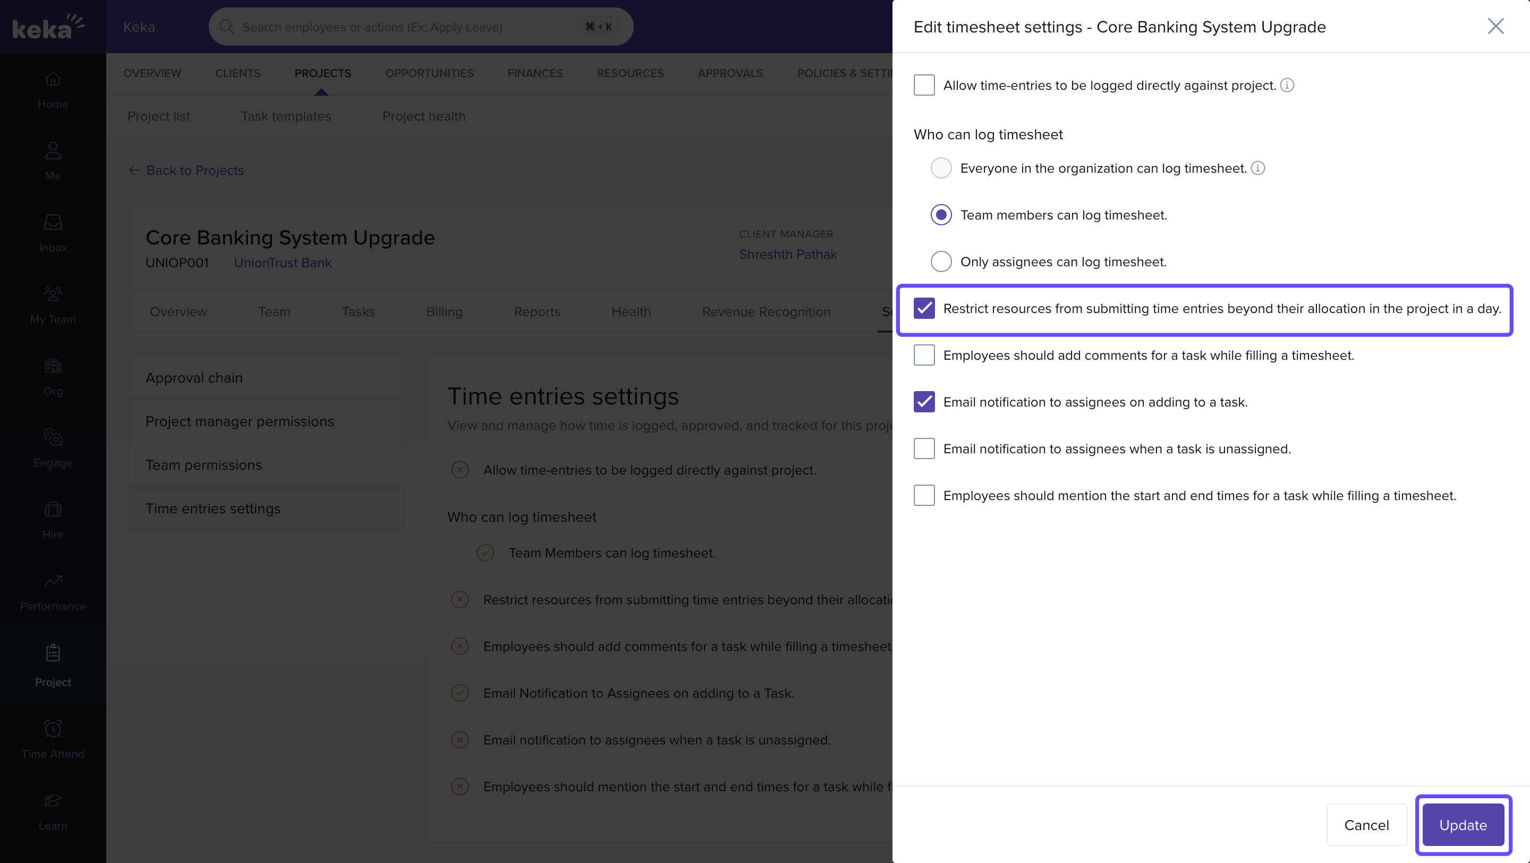
Task: Select 'Only assignees can log timesheet' radio
Action: (x=941, y=262)
